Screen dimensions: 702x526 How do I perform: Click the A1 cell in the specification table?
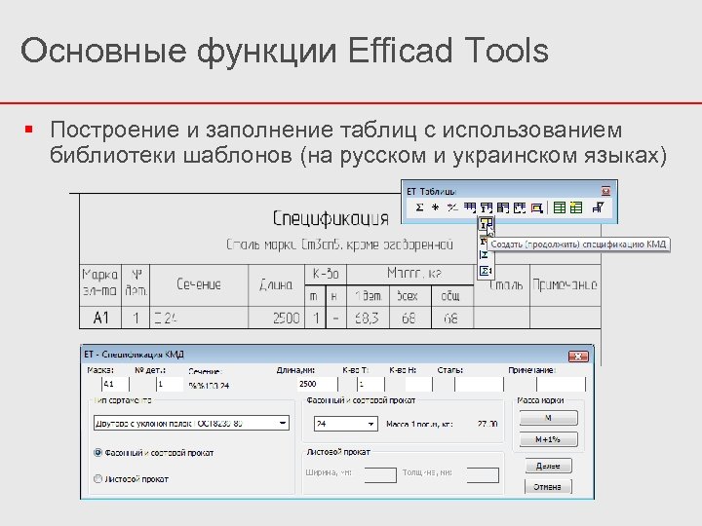click(x=100, y=318)
